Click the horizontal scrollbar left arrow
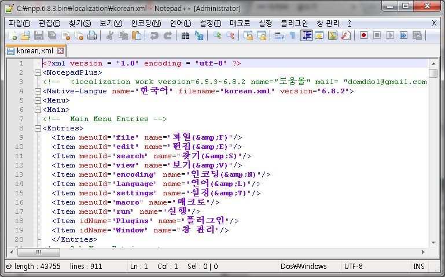 (x=12, y=252)
